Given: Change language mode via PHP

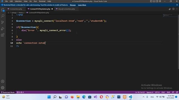Looking at the screenshot, I should tap(168, 92).
